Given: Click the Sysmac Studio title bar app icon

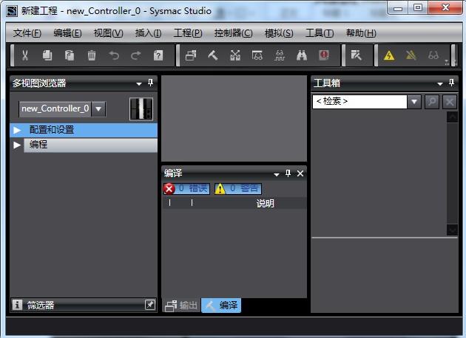Looking at the screenshot, I should click(12, 11).
